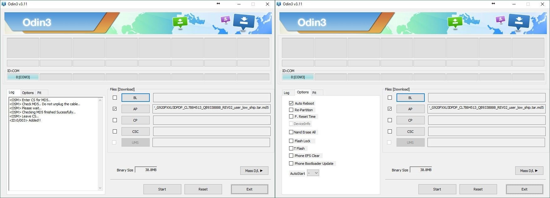Image resolution: width=550 pixels, height=198 pixels.
Task: Click Reset in the Options-view window
Action: 478,189
